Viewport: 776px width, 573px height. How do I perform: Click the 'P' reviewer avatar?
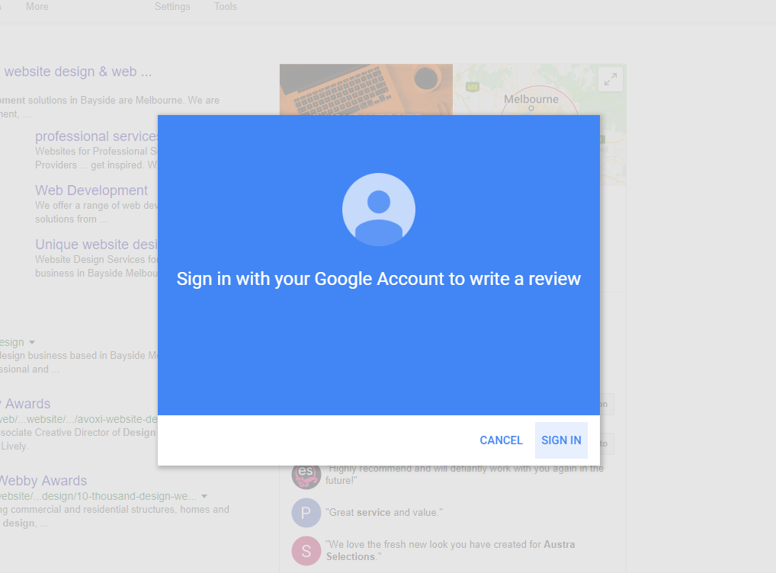(306, 513)
